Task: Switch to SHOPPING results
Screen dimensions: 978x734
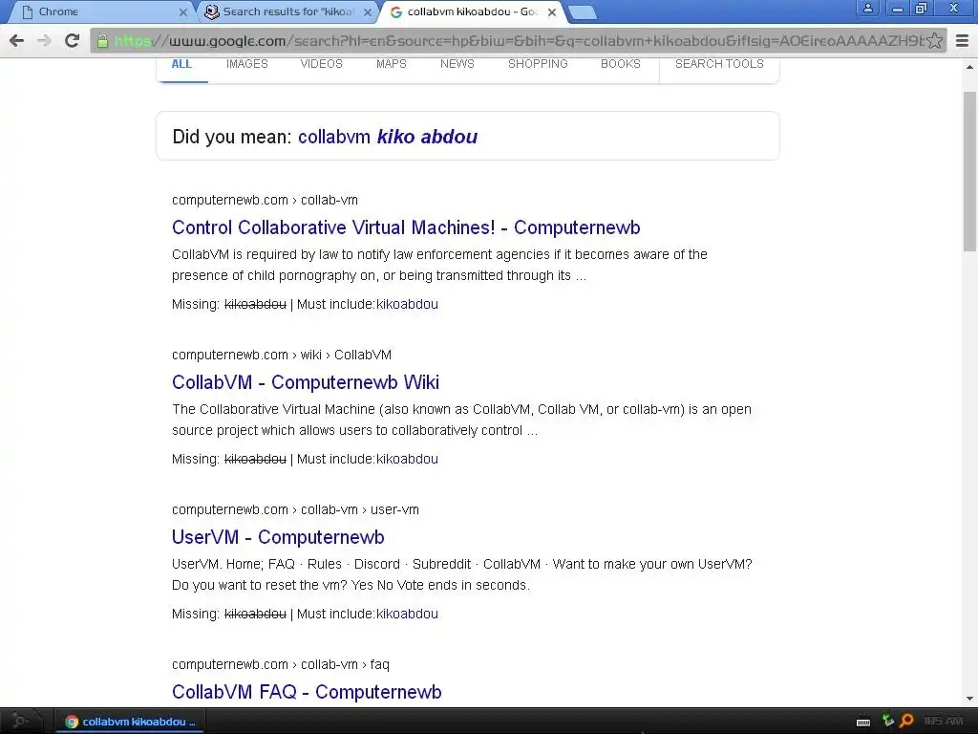Action: point(538,64)
